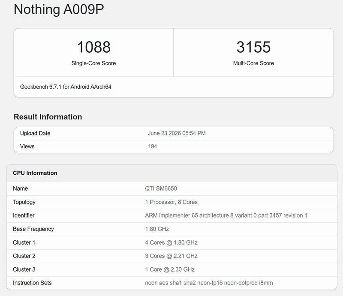Image resolution: width=343 pixels, height=296 pixels.
Task: Select the ARM implementer 65 identifier value
Action: [226, 215]
